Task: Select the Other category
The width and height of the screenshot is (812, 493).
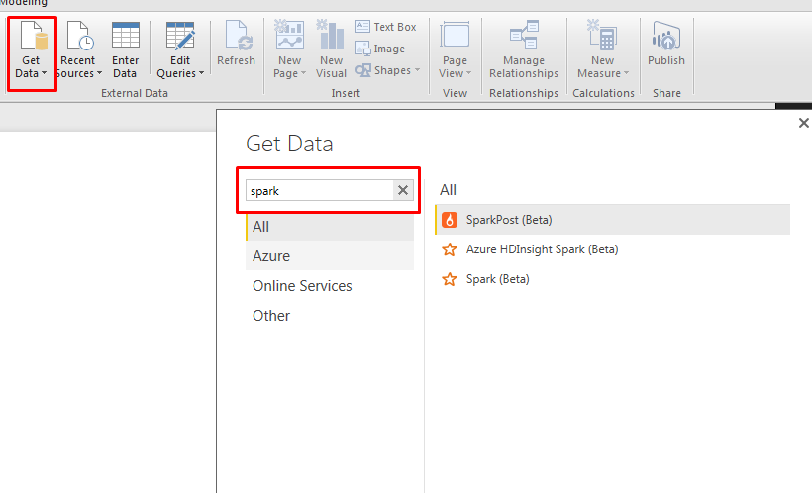Action: point(271,316)
